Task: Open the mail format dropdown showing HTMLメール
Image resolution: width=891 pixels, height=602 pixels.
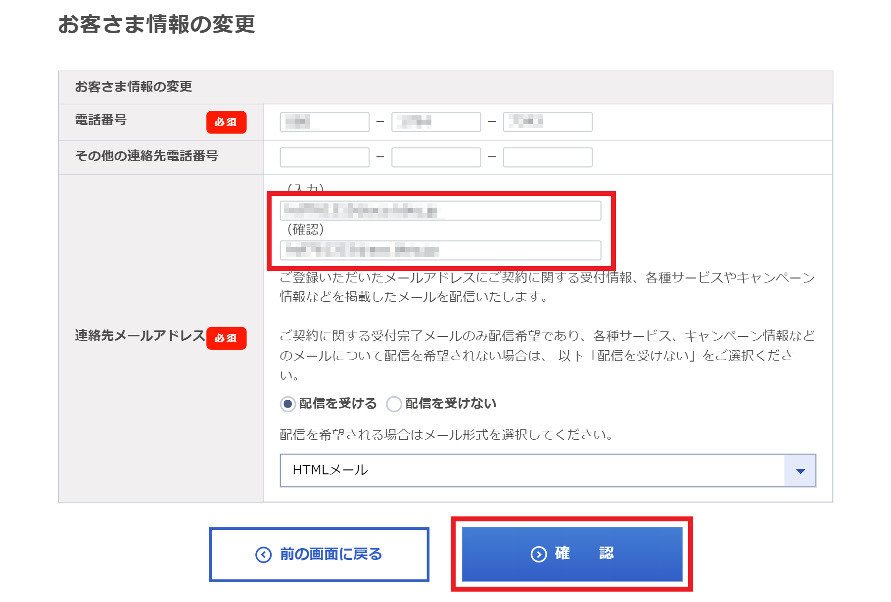Action: point(544,470)
